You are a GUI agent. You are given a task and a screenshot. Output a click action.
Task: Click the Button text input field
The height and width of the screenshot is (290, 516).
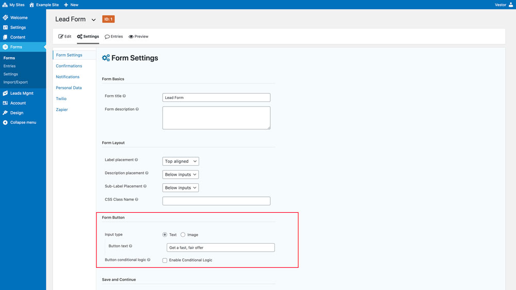220,248
